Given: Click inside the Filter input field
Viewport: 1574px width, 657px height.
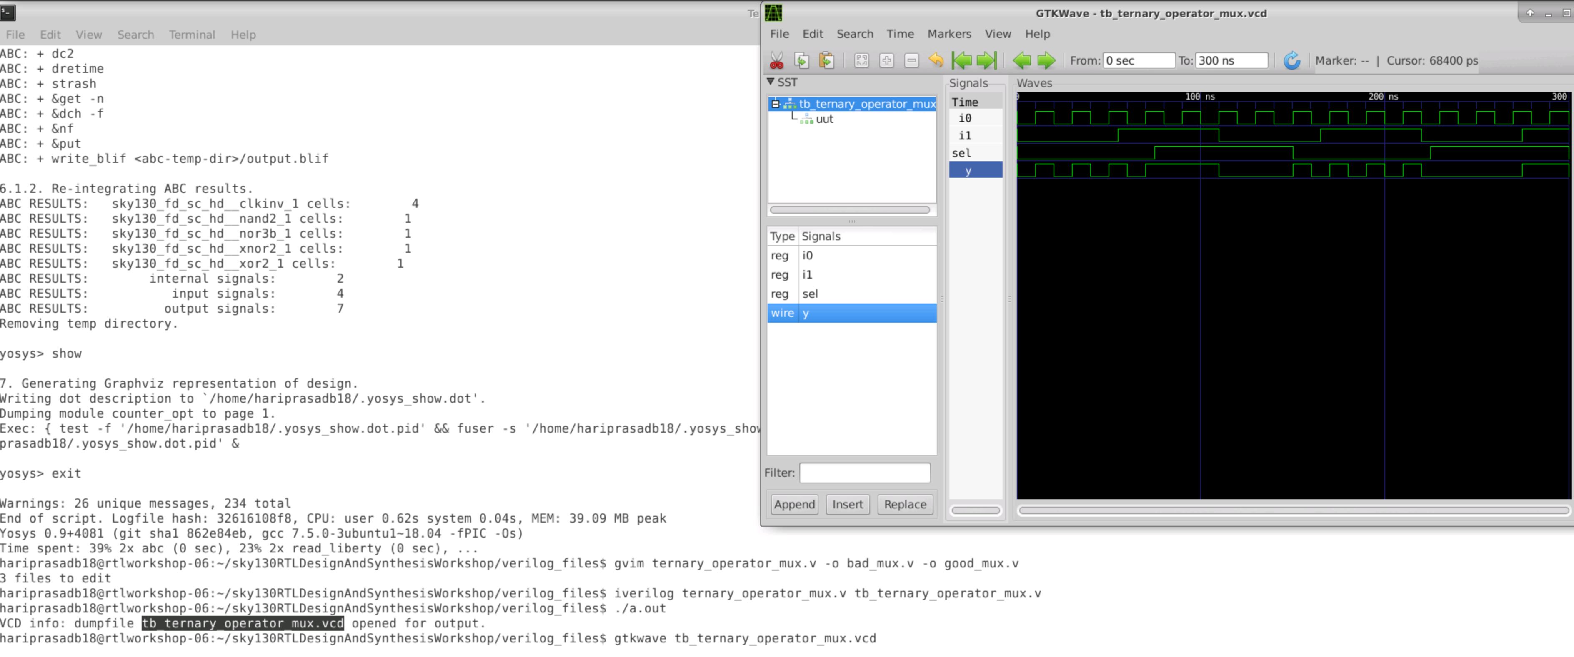Looking at the screenshot, I should point(865,473).
